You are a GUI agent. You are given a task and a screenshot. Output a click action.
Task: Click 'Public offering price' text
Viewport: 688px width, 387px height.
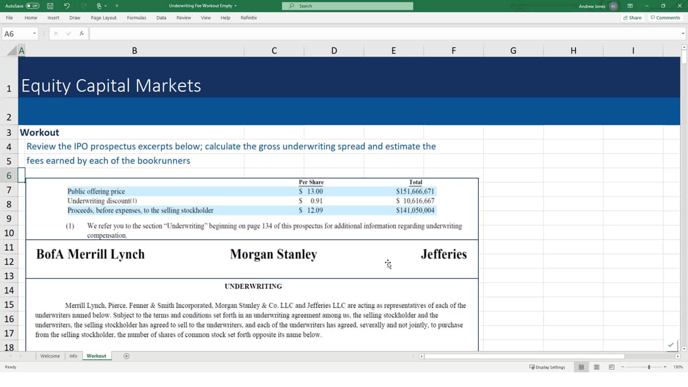(96, 191)
